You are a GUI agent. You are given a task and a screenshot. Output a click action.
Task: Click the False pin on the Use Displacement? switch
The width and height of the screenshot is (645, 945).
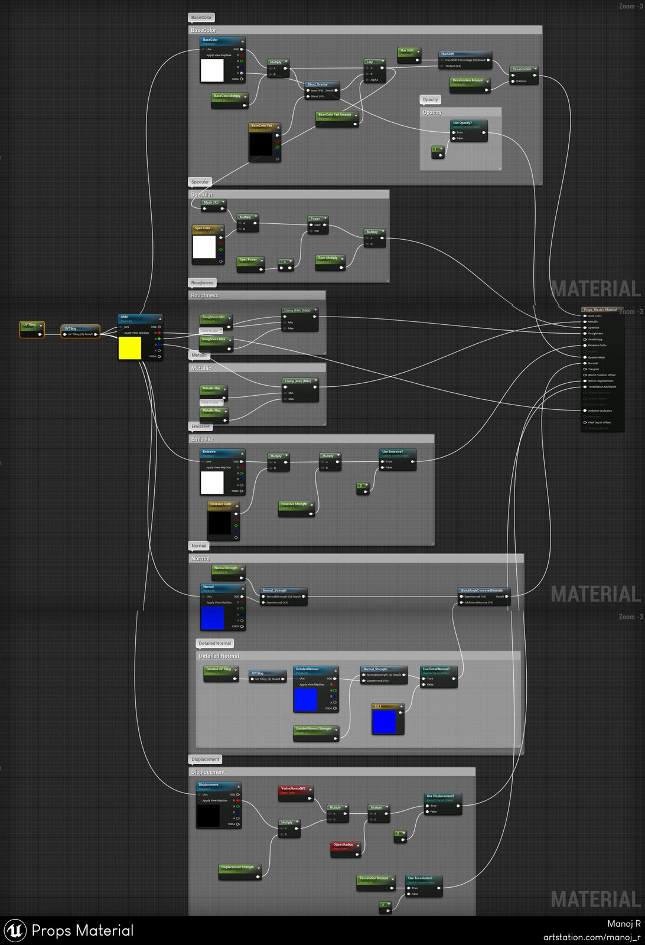pos(427,812)
